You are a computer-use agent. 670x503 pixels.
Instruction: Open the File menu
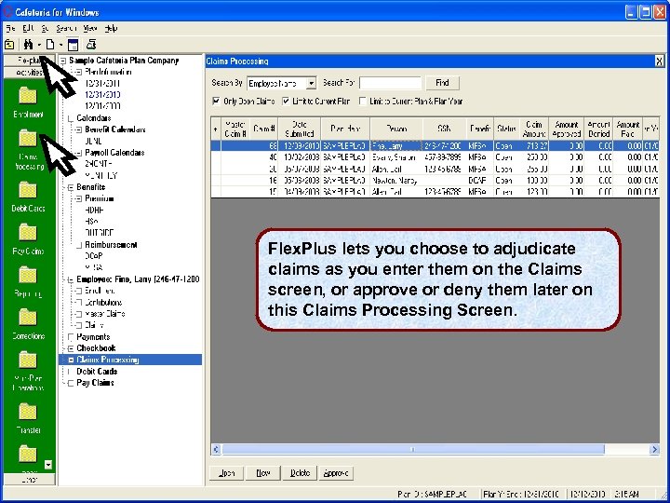pos(10,28)
